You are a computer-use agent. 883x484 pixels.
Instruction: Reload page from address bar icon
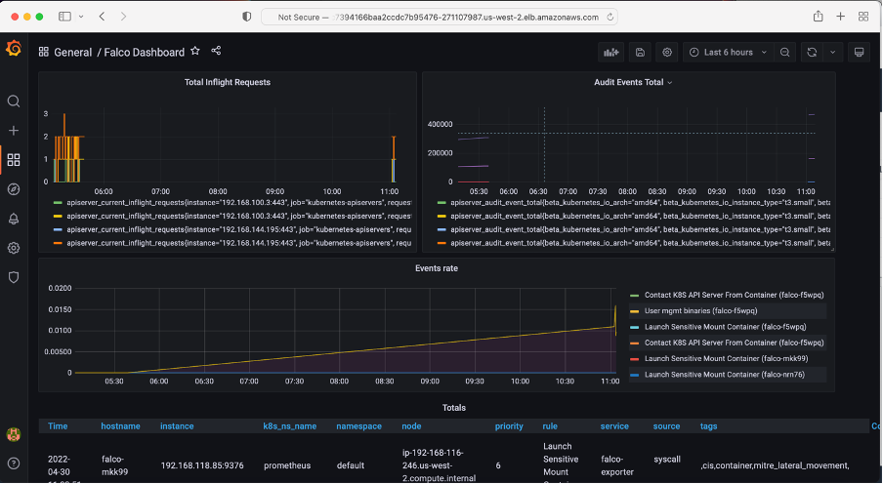pyautogui.click(x=610, y=18)
